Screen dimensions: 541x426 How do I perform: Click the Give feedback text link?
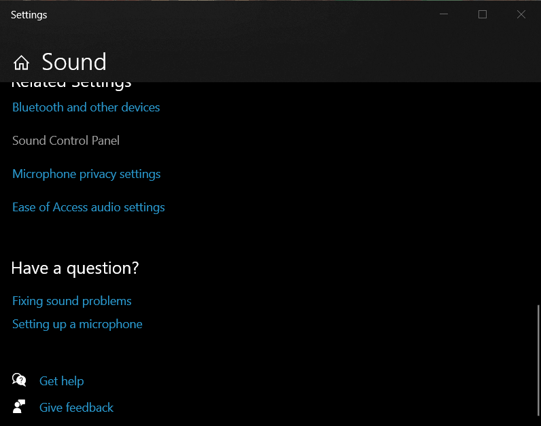(76, 408)
